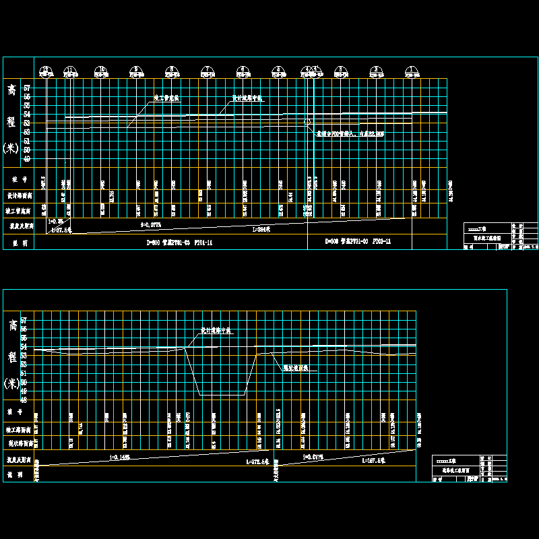This screenshot has width=539, height=539.
Task: Click the L=384米 slope length label
Action: [261, 230]
